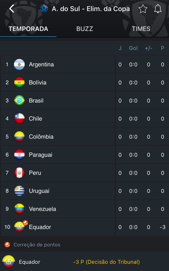Image resolution: width=169 pixels, height=271 pixels.
Task: Click the point-deduction badge on Equador flag
Action: [x=25, y=223]
